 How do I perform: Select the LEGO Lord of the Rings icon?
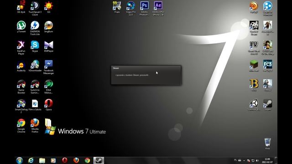click(x=268, y=47)
